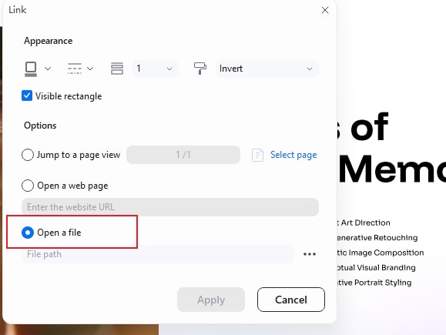Screen dimensions: 446x335
Task: Click the highlight style paint roller icon
Action: pos(200,69)
